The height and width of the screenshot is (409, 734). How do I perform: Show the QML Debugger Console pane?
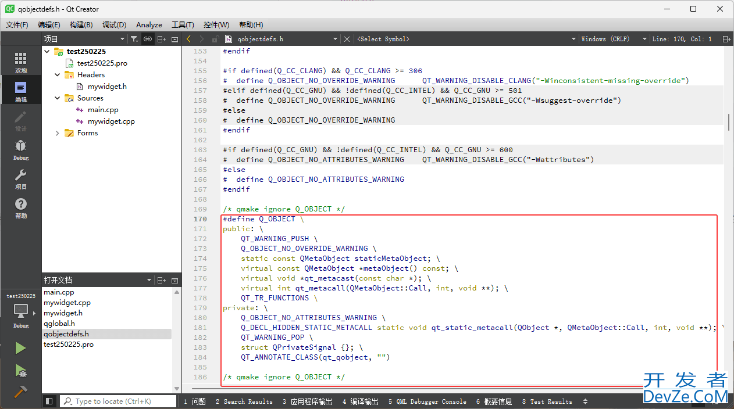[427, 401]
